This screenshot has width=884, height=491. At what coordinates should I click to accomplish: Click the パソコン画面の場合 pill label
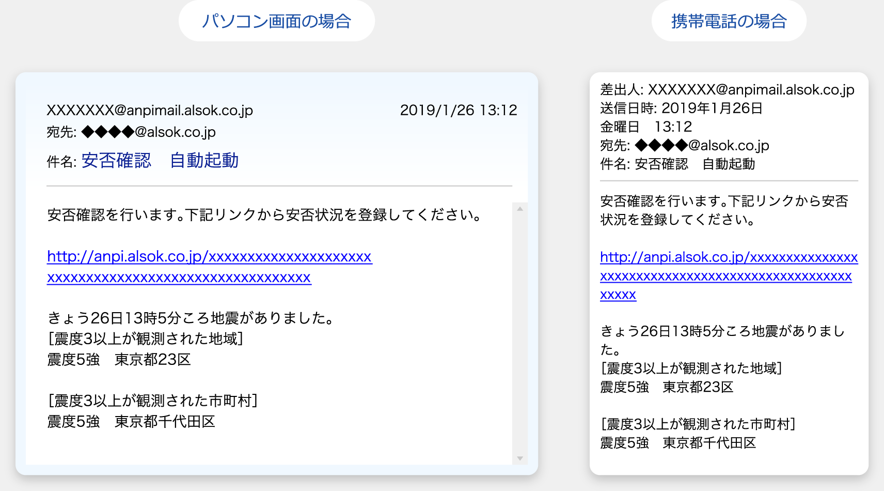276,21
